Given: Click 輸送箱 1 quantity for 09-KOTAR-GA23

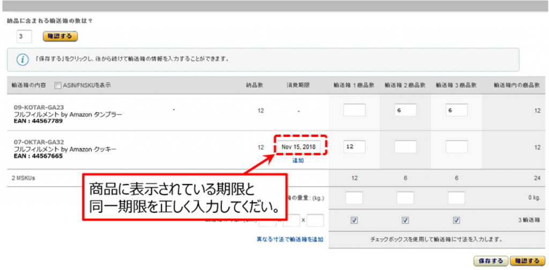Looking at the screenshot, I should [354, 110].
